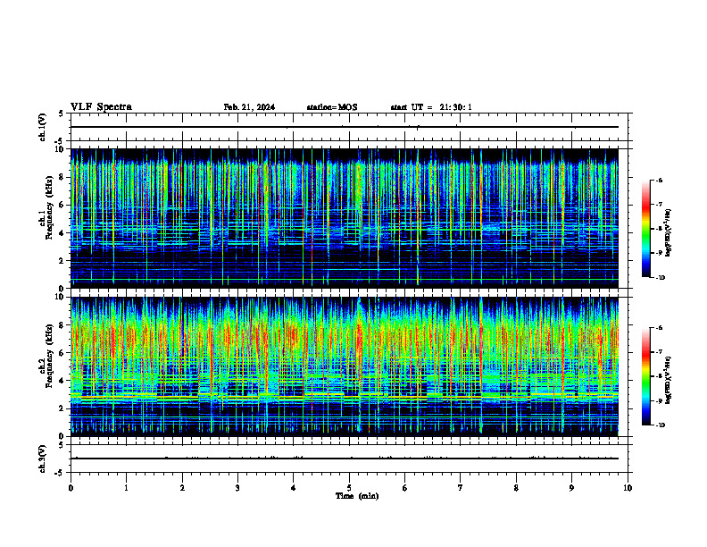Click the "ch.3(V)" waveform axis label
The image size is (707, 547).
coord(43,459)
